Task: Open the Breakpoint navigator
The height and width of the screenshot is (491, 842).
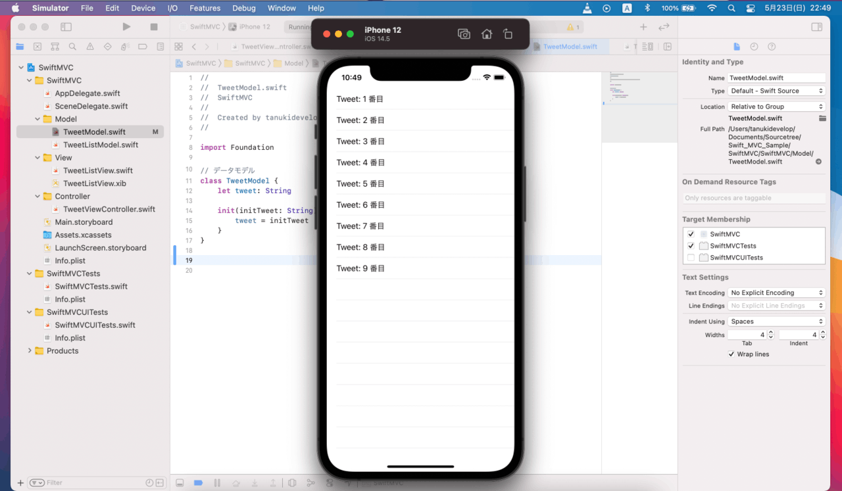Action: (143, 47)
